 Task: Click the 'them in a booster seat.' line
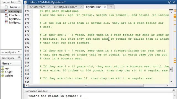click(62, 59)
